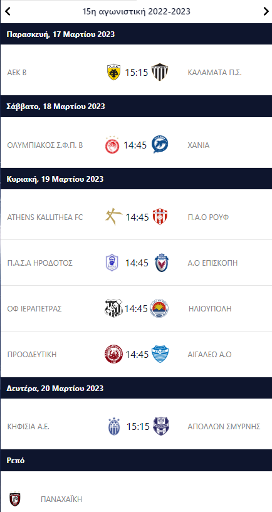
Task: Click the Olympiacos red crest
Action: pos(113,145)
